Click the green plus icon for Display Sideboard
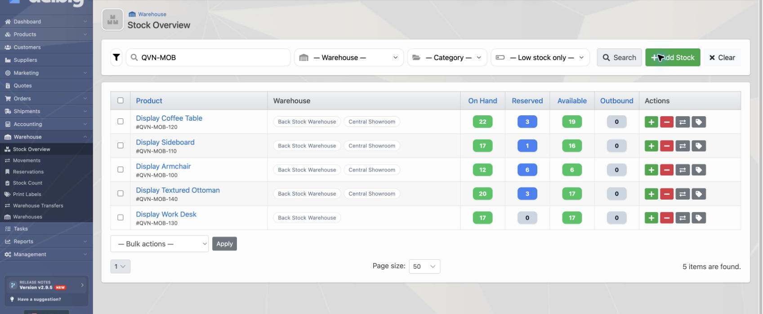Image resolution: width=763 pixels, height=314 pixels. pos(651,146)
